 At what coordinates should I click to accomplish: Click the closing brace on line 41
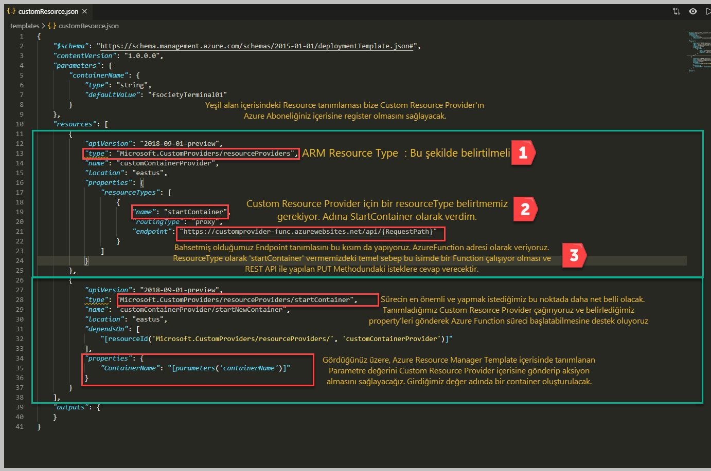coord(39,426)
